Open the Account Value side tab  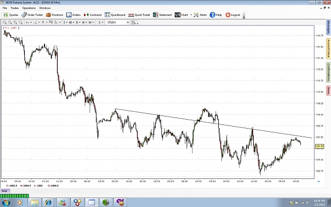coord(328,48)
